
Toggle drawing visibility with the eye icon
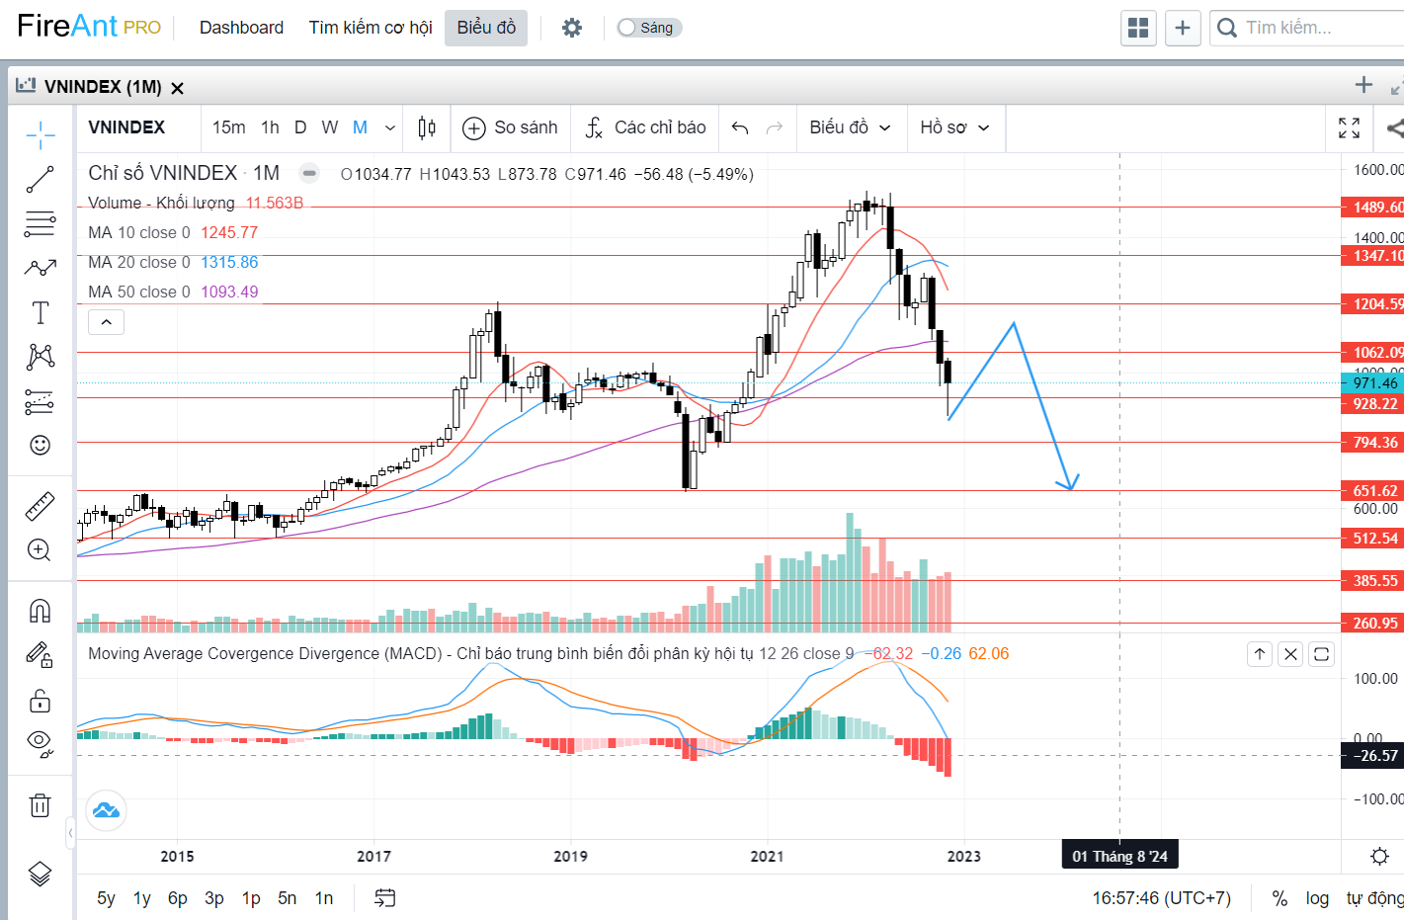pyautogui.click(x=40, y=742)
